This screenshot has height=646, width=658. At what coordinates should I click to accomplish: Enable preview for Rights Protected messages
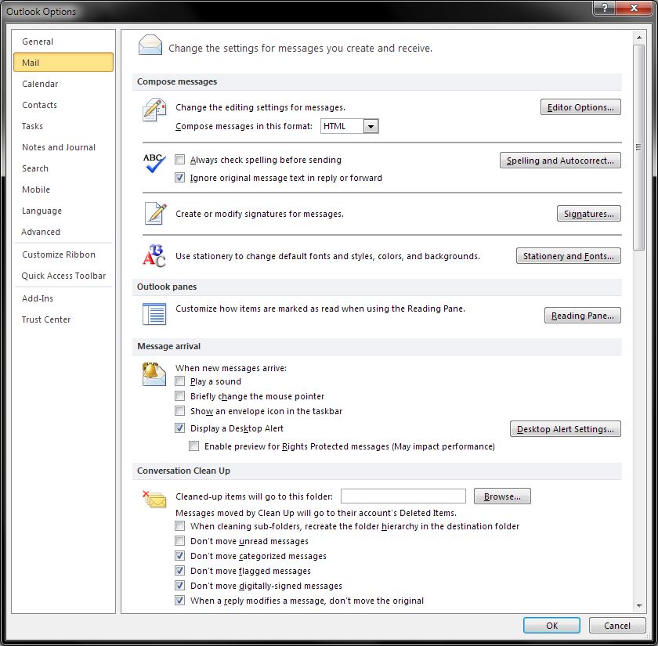(x=194, y=446)
